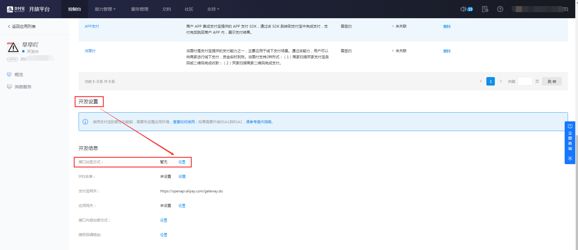
Task: Expand the 能力管理 dropdown menu
Action: pos(105,9)
